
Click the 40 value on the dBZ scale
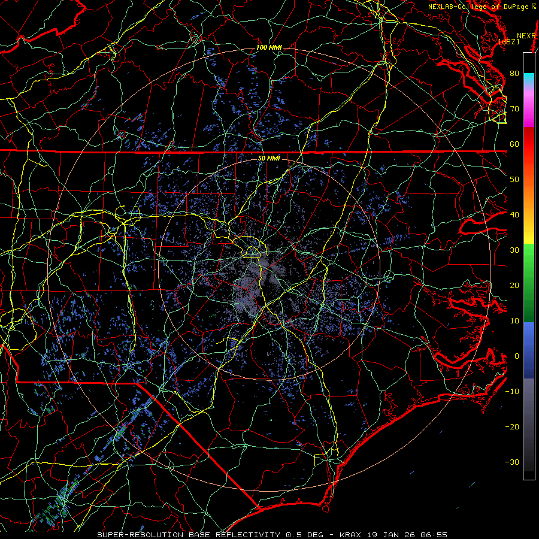514,215
